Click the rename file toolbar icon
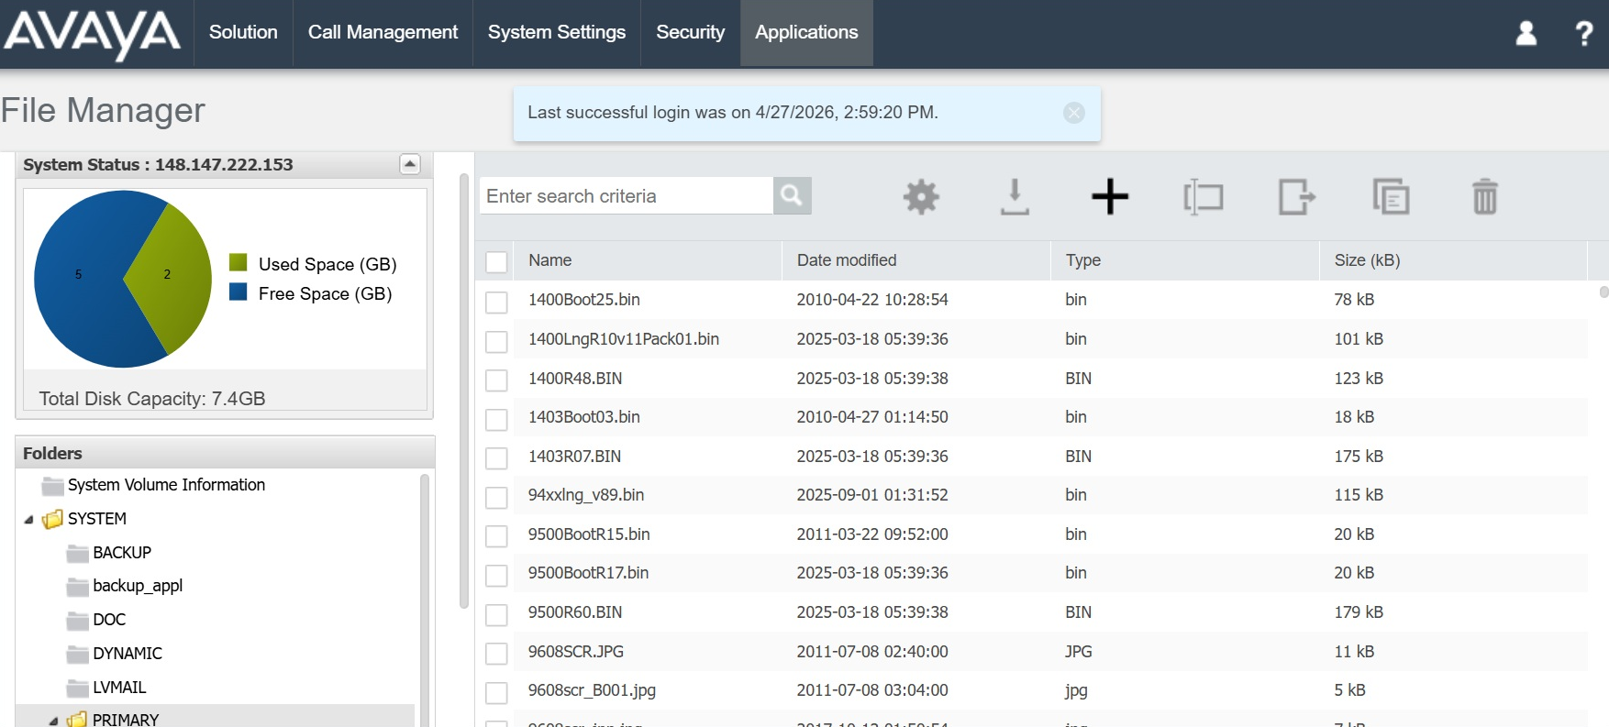This screenshot has width=1609, height=727. pyautogui.click(x=1204, y=197)
